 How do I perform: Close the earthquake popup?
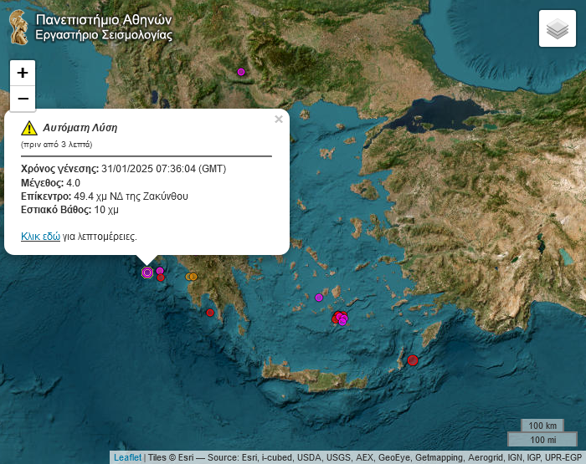(x=279, y=119)
